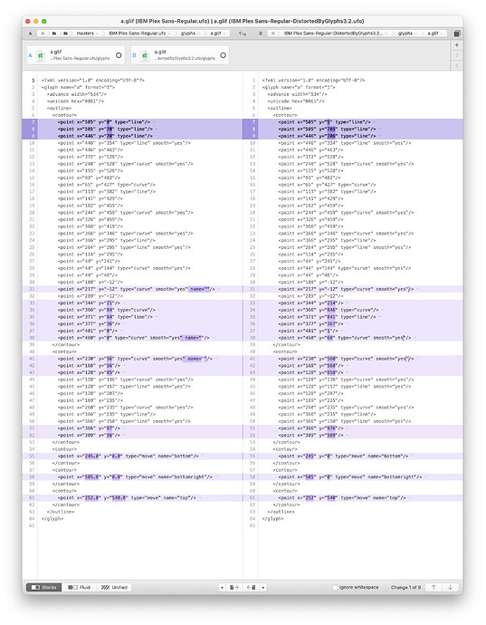486x625 pixels.
Task: Open the DistortedByGlyphs3.2 path dropdown in B
Action: (335, 34)
